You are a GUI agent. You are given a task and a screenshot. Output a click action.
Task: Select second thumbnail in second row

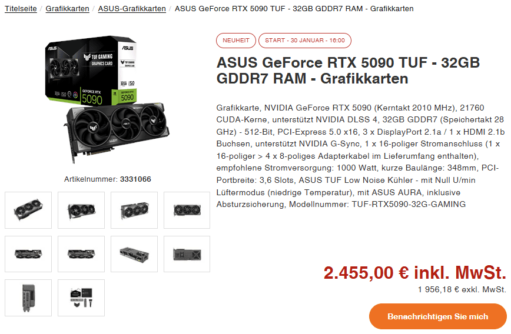[81, 254]
